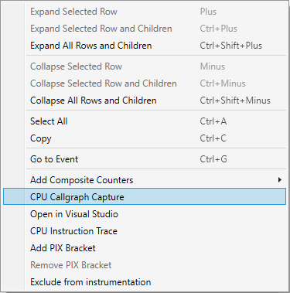Click the Ctrl+Shift+Plus shortcut label

tap(231, 46)
